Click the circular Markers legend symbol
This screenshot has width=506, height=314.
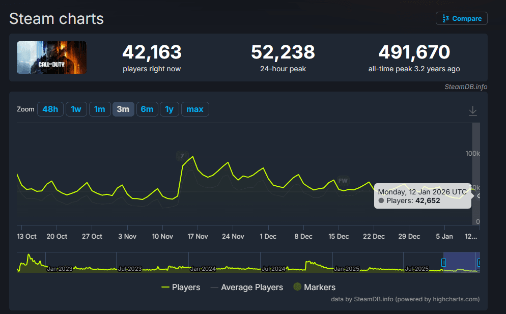(x=297, y=287)
